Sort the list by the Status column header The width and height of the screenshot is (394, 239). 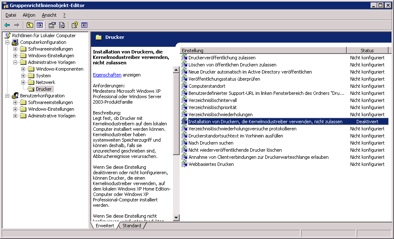(x=367, y=51)
